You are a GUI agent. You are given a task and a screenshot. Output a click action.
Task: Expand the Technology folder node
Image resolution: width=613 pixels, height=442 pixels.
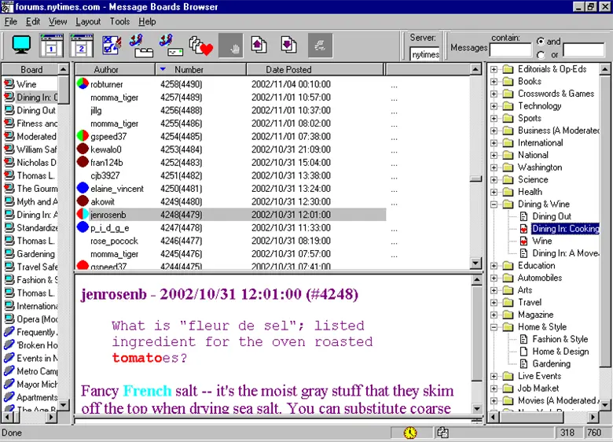pyautogui.click(x=494, y=106)
